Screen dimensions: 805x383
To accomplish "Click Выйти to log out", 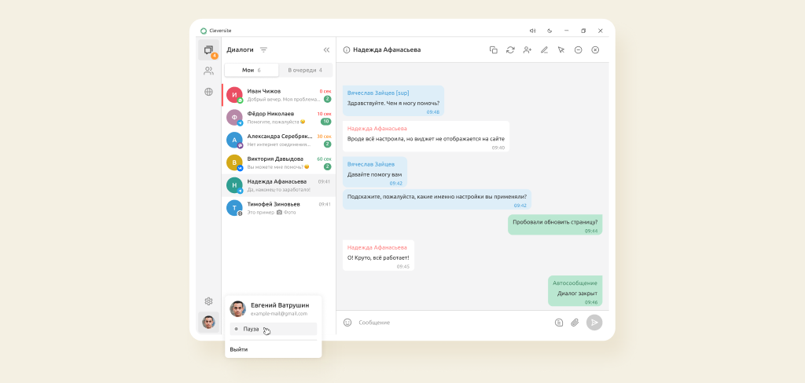I will click(x=239, y=349).
